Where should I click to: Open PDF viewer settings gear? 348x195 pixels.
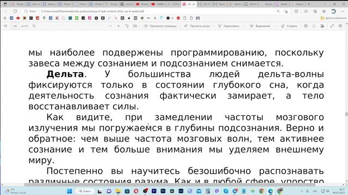340,26
